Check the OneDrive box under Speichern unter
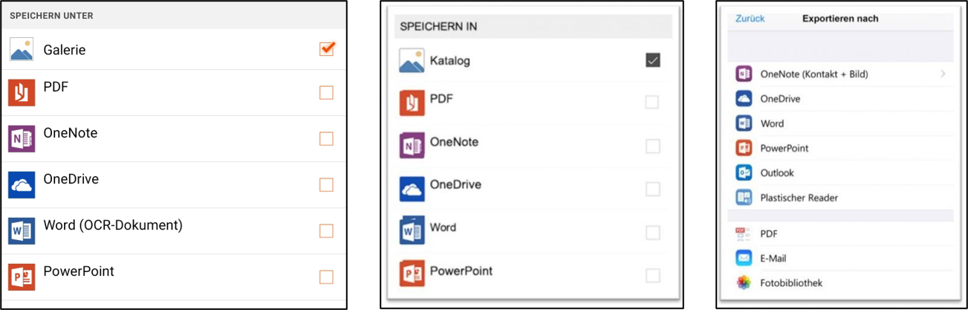 point(326,184)
